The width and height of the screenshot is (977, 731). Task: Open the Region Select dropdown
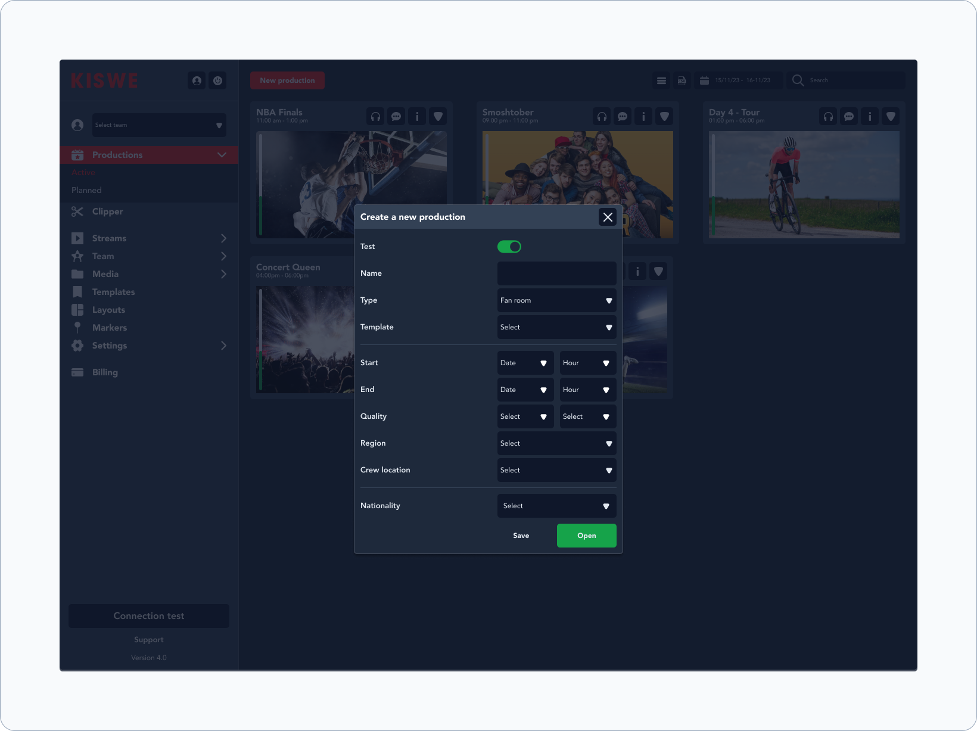557,443
